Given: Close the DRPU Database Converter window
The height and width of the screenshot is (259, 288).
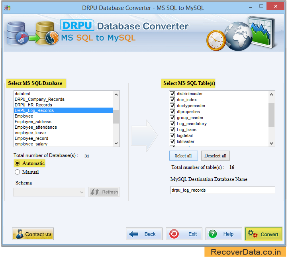Looking at the screenshot, I should pyautogui.click(x=276, y=6).
